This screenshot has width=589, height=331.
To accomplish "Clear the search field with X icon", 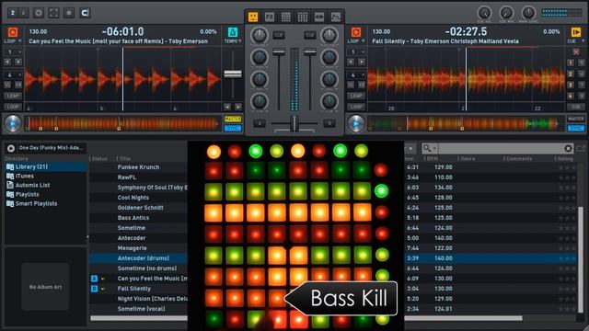I will 568,149.
